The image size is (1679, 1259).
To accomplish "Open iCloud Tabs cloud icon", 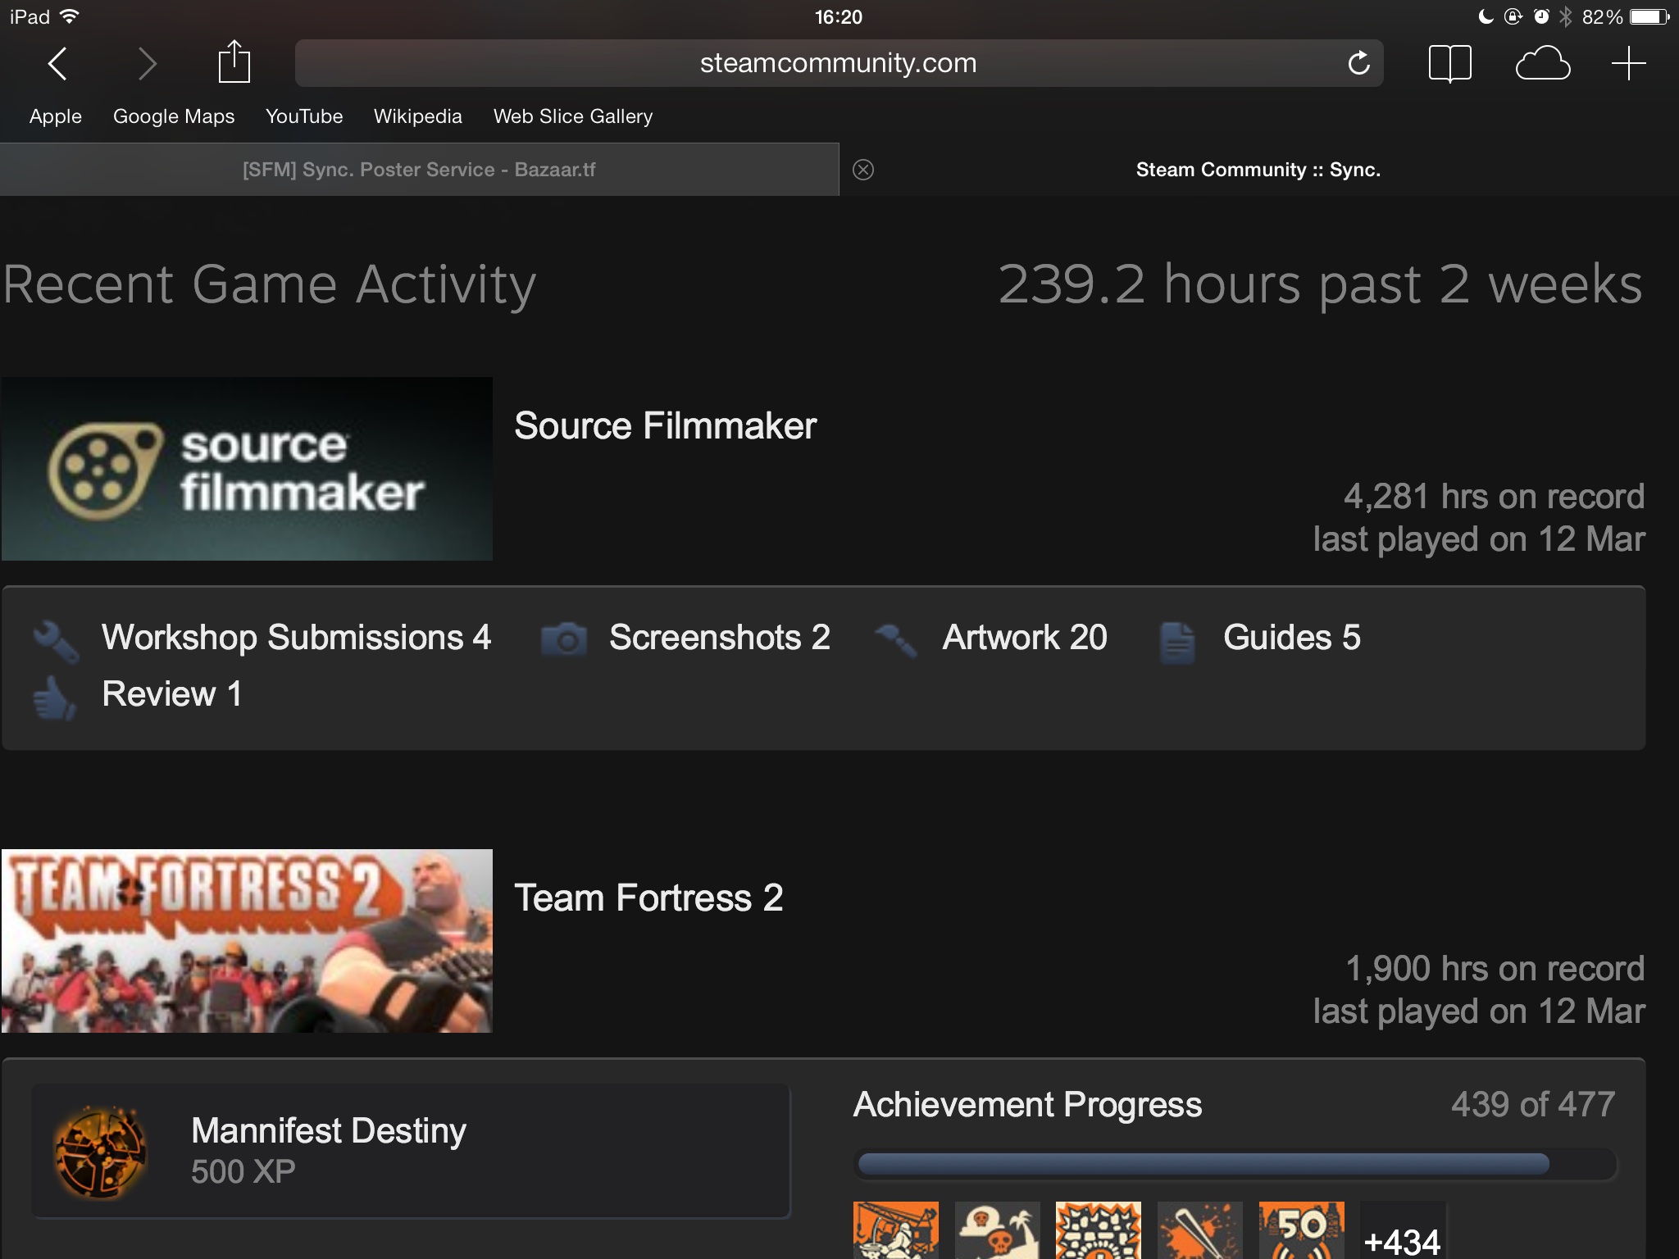I will pos(1542,63).
